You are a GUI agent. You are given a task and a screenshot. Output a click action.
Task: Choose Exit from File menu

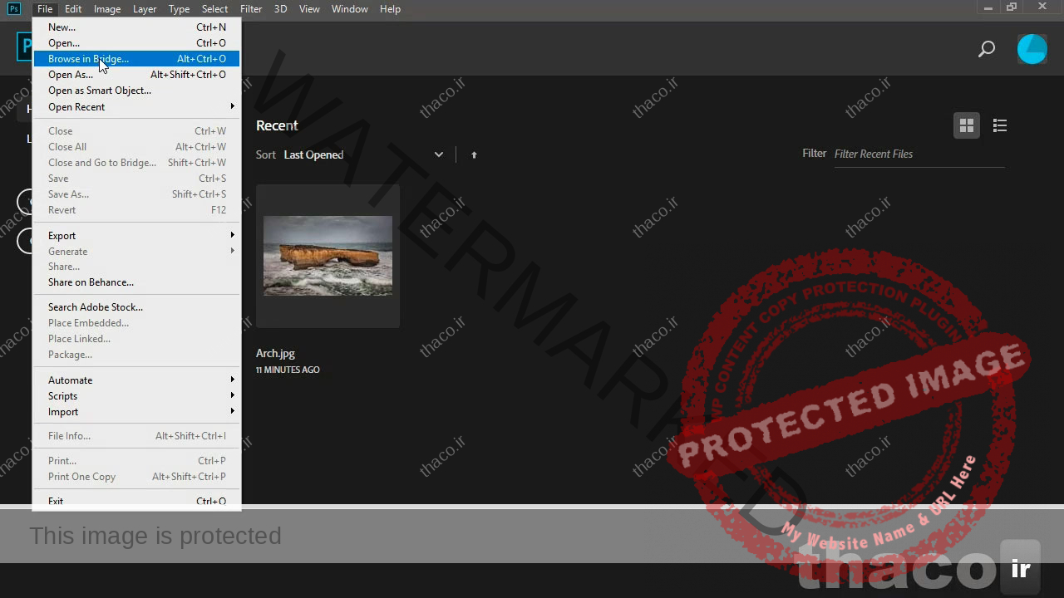click(136, 501)
